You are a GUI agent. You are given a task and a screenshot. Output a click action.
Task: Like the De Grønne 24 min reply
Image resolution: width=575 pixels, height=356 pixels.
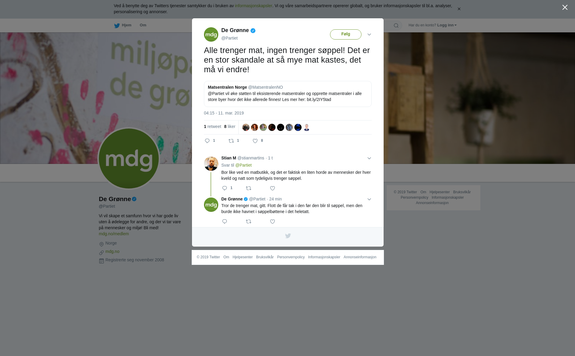tap(273, 221)
